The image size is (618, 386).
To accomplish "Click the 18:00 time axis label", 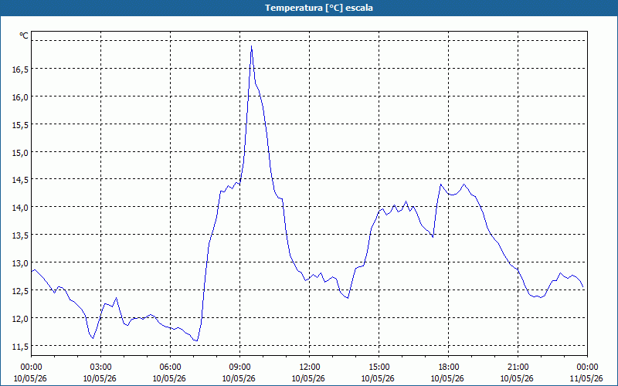I will [449, 367].
